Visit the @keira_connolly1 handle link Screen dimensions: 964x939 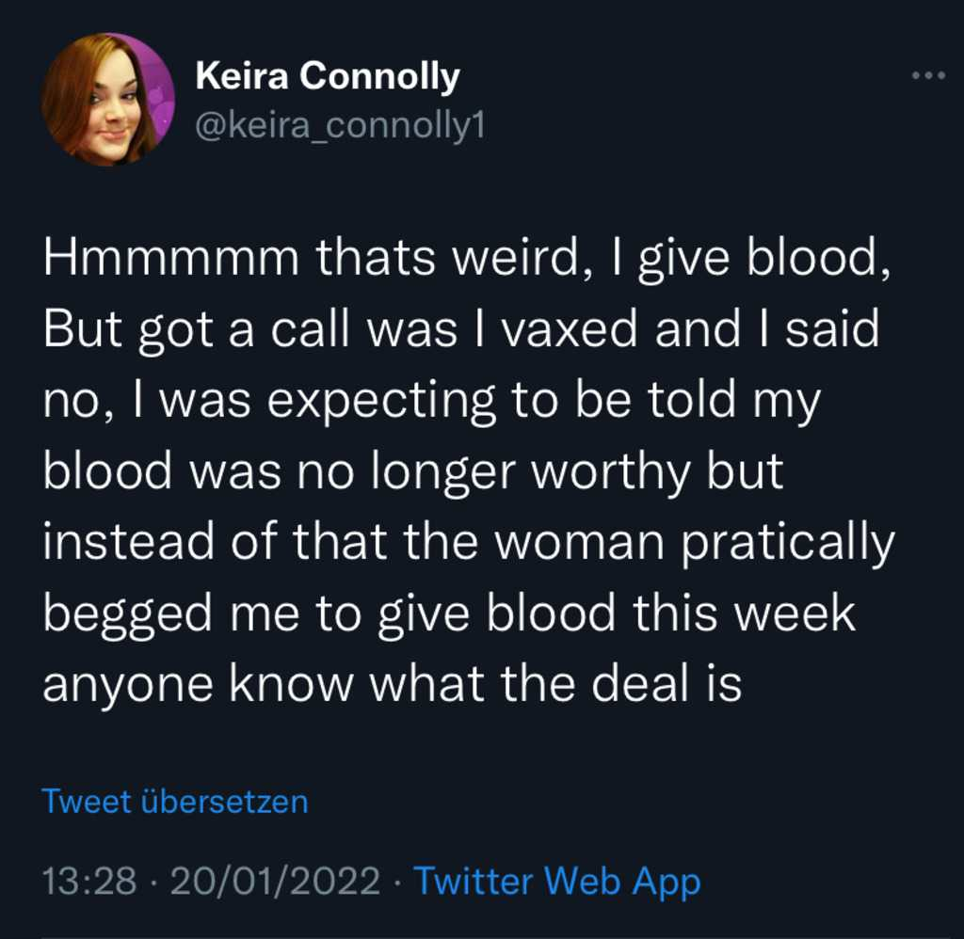[341, 125]
